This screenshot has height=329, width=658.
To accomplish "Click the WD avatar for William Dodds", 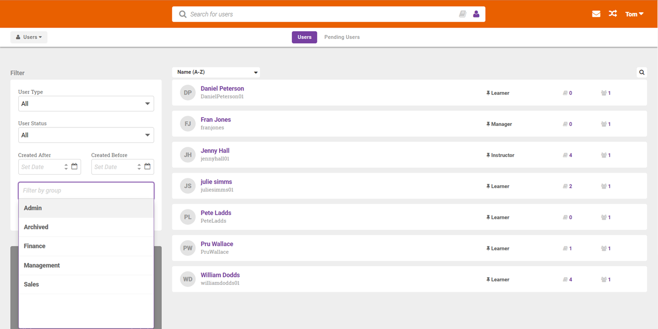I will click(188, 279).
